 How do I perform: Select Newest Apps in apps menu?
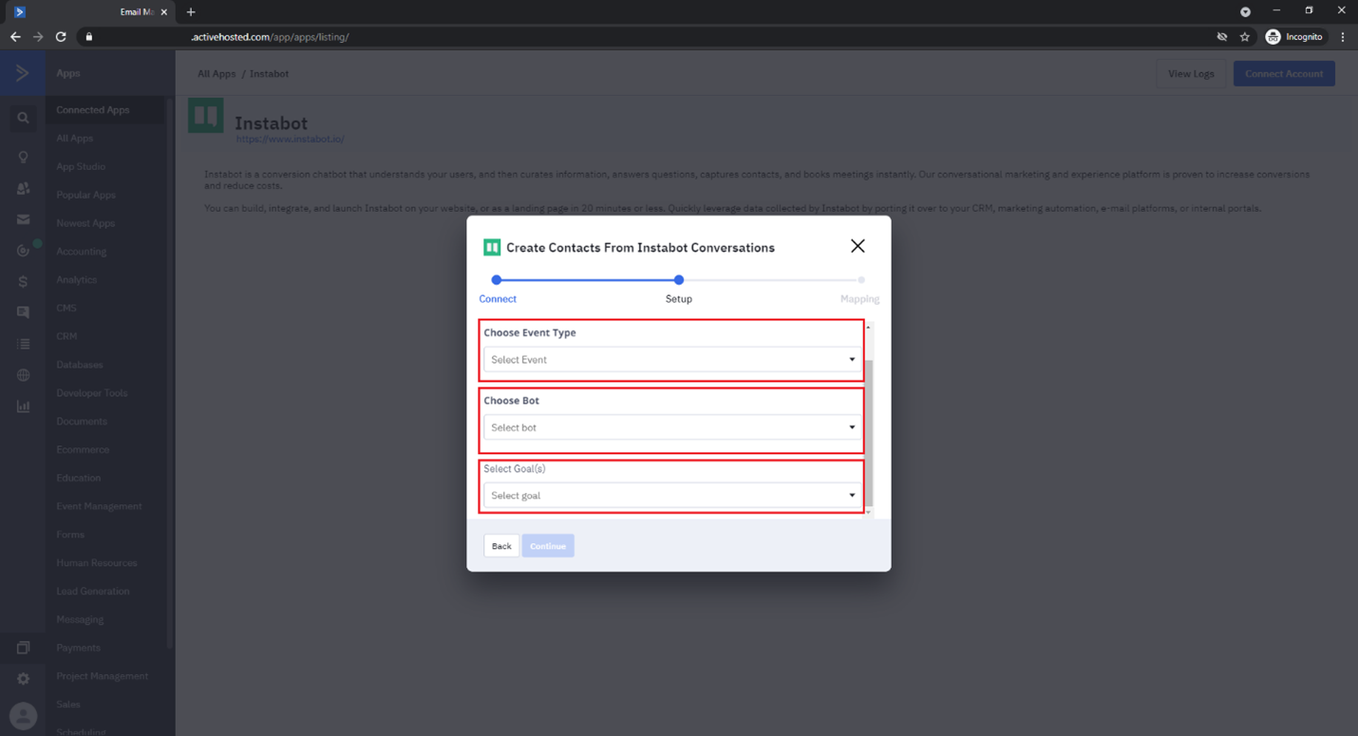(x=85, y=223)
